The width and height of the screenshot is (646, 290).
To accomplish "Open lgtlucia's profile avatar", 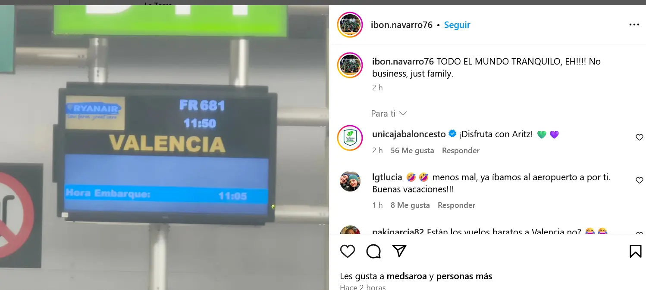I will (x=350, y=181).
